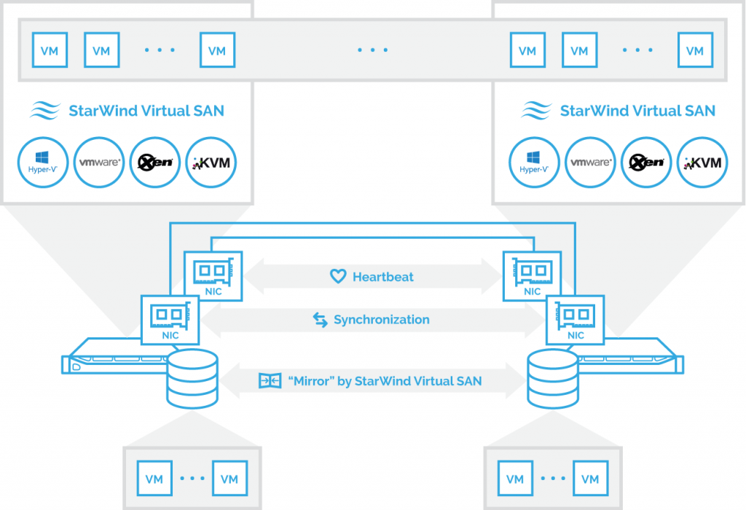
Task: Select the right NIC card on the Heartbeat link
Action: click(533, 276)
